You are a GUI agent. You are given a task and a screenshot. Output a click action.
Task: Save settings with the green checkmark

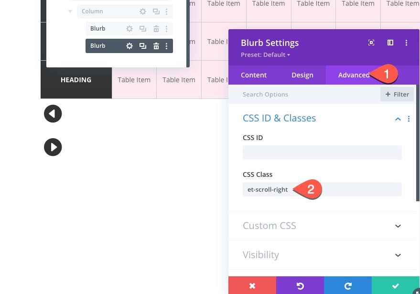(395, 286)
